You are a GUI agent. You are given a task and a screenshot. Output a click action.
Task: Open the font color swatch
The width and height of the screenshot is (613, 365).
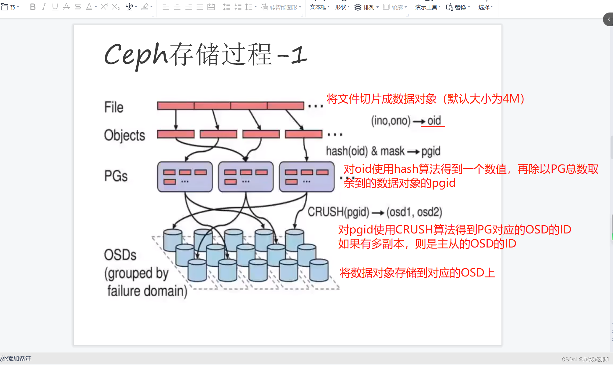[x=89, y=7]
